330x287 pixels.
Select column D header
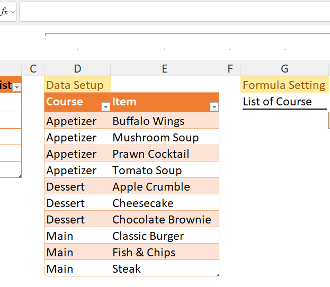77,68
